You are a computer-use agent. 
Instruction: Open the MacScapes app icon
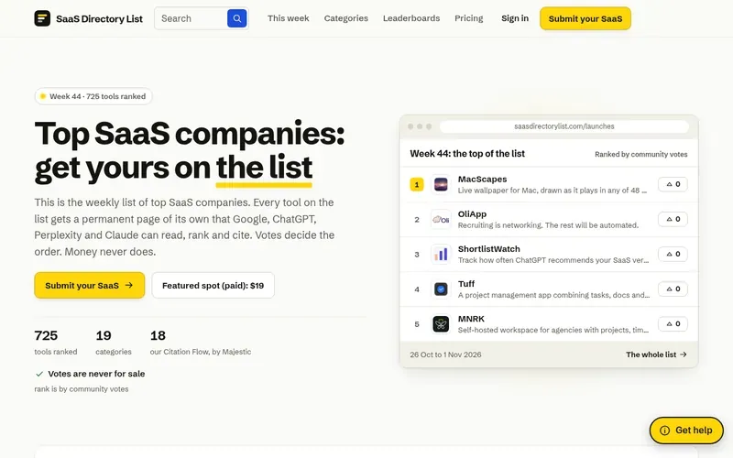(441, 185)
